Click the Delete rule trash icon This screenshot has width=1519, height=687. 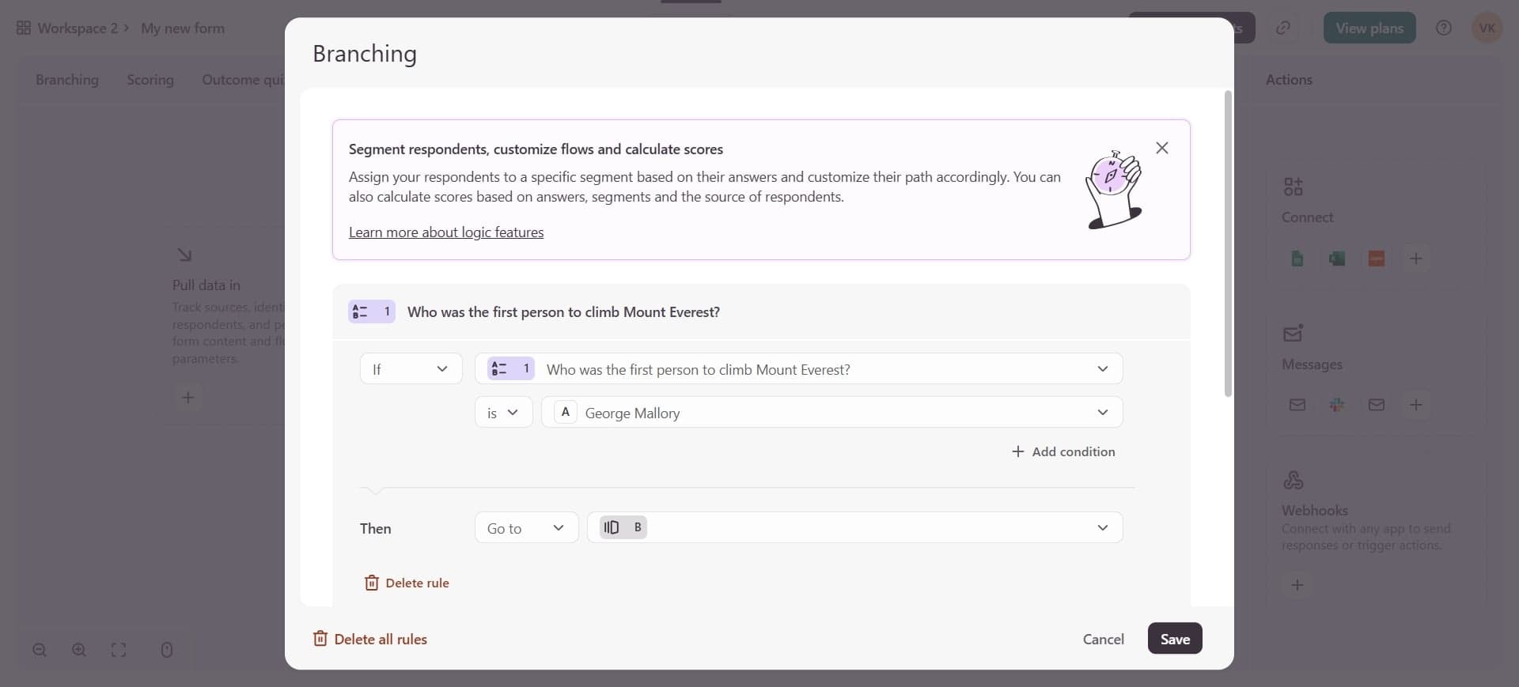[371, 583]
